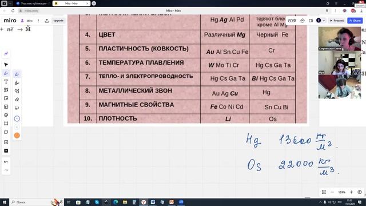Click the blue Share button

click(355, 21)
